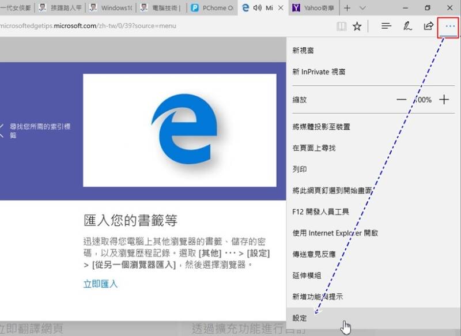Minimize the Edge browser window

tap(406, 8)
